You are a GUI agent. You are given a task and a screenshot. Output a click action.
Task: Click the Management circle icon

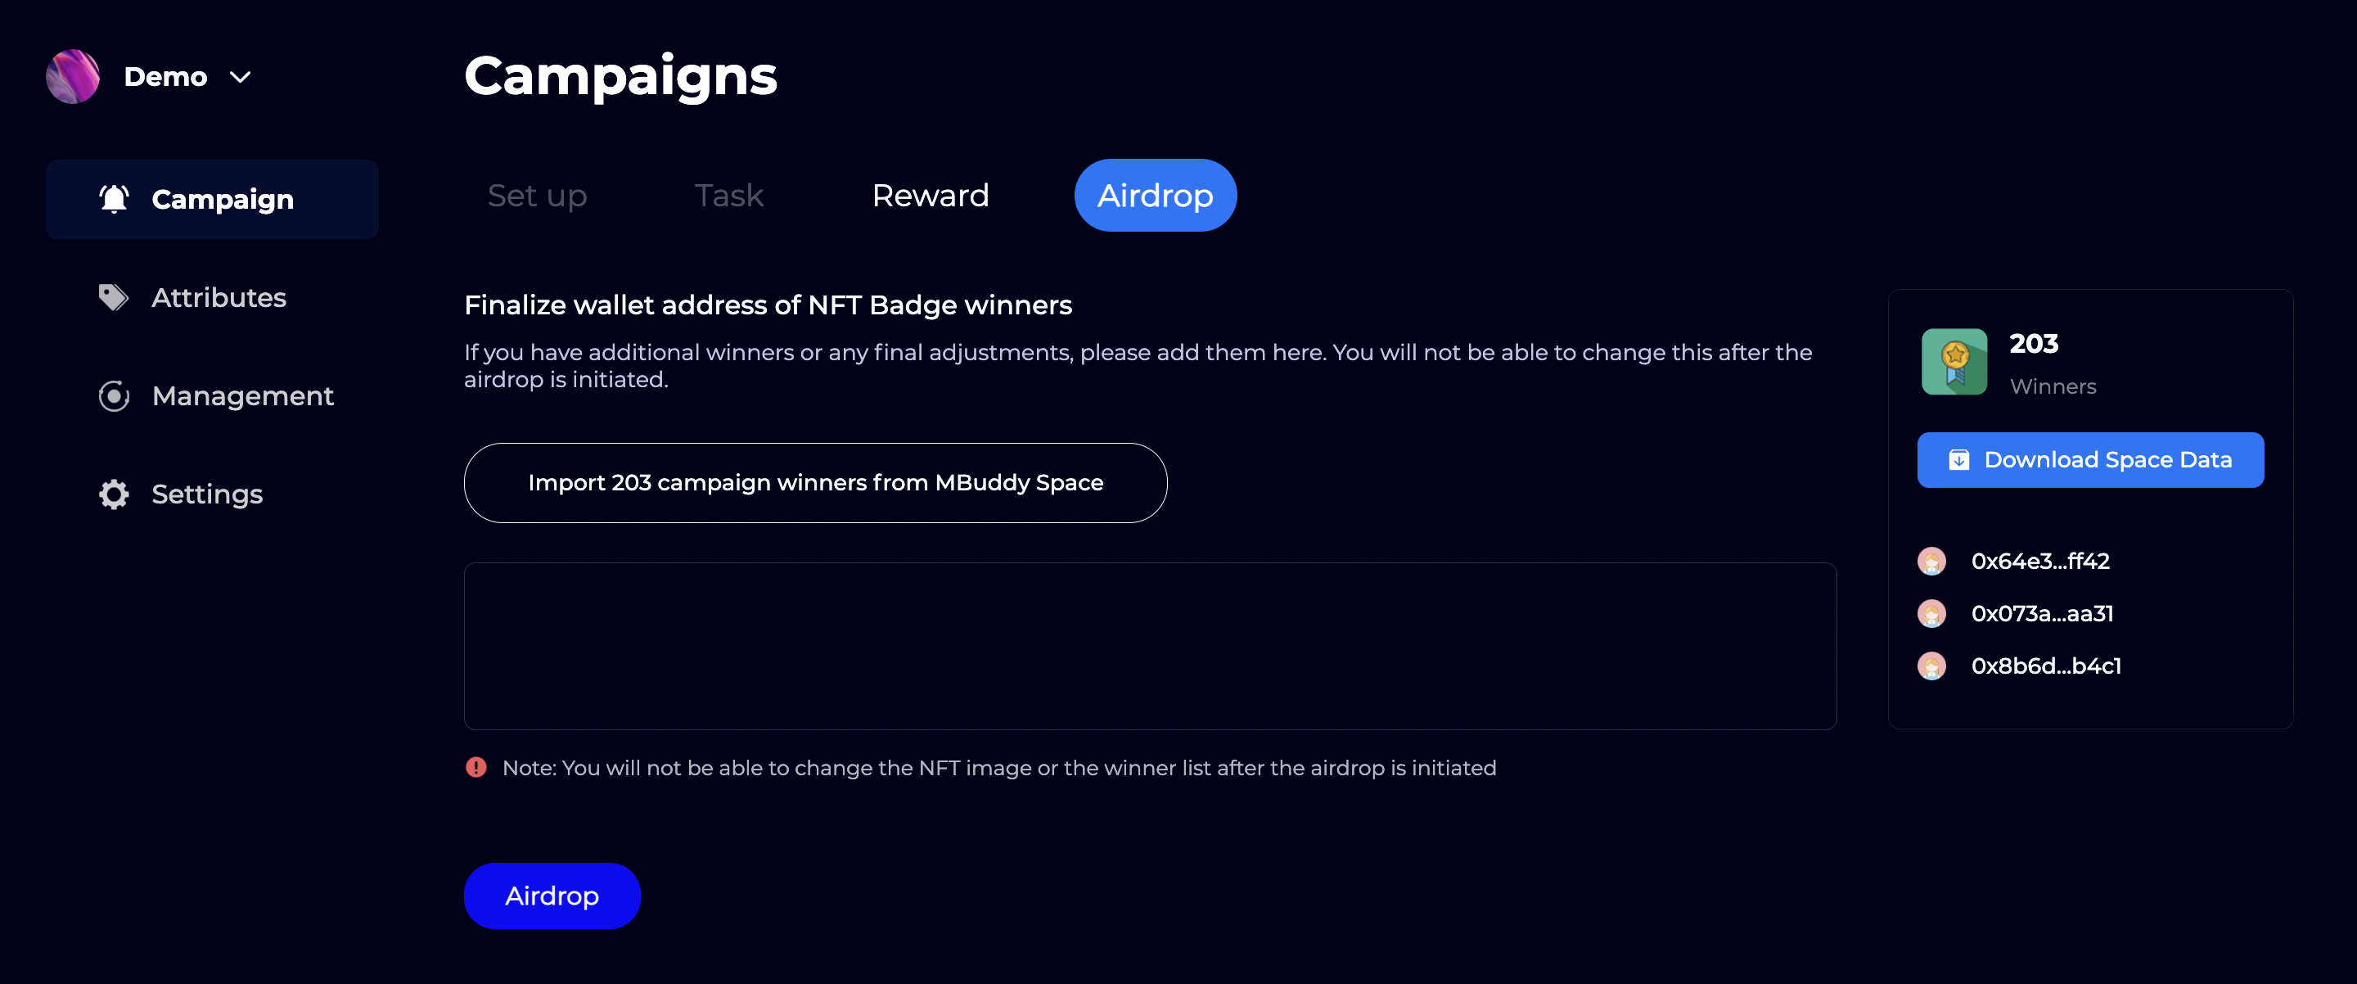click(114, 395)
